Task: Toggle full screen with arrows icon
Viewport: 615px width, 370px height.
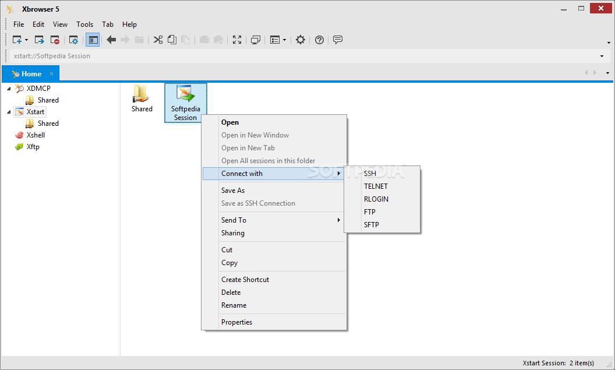Action: coord(237,40)
